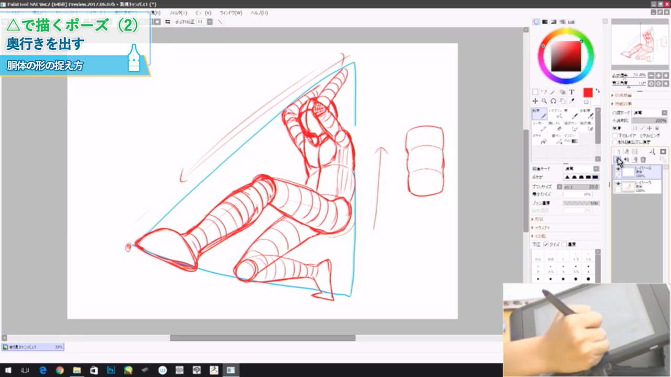671x377 pixels.
Task: Hide レイヤー6 with its eye icon
Action: [x=617, y=170]
